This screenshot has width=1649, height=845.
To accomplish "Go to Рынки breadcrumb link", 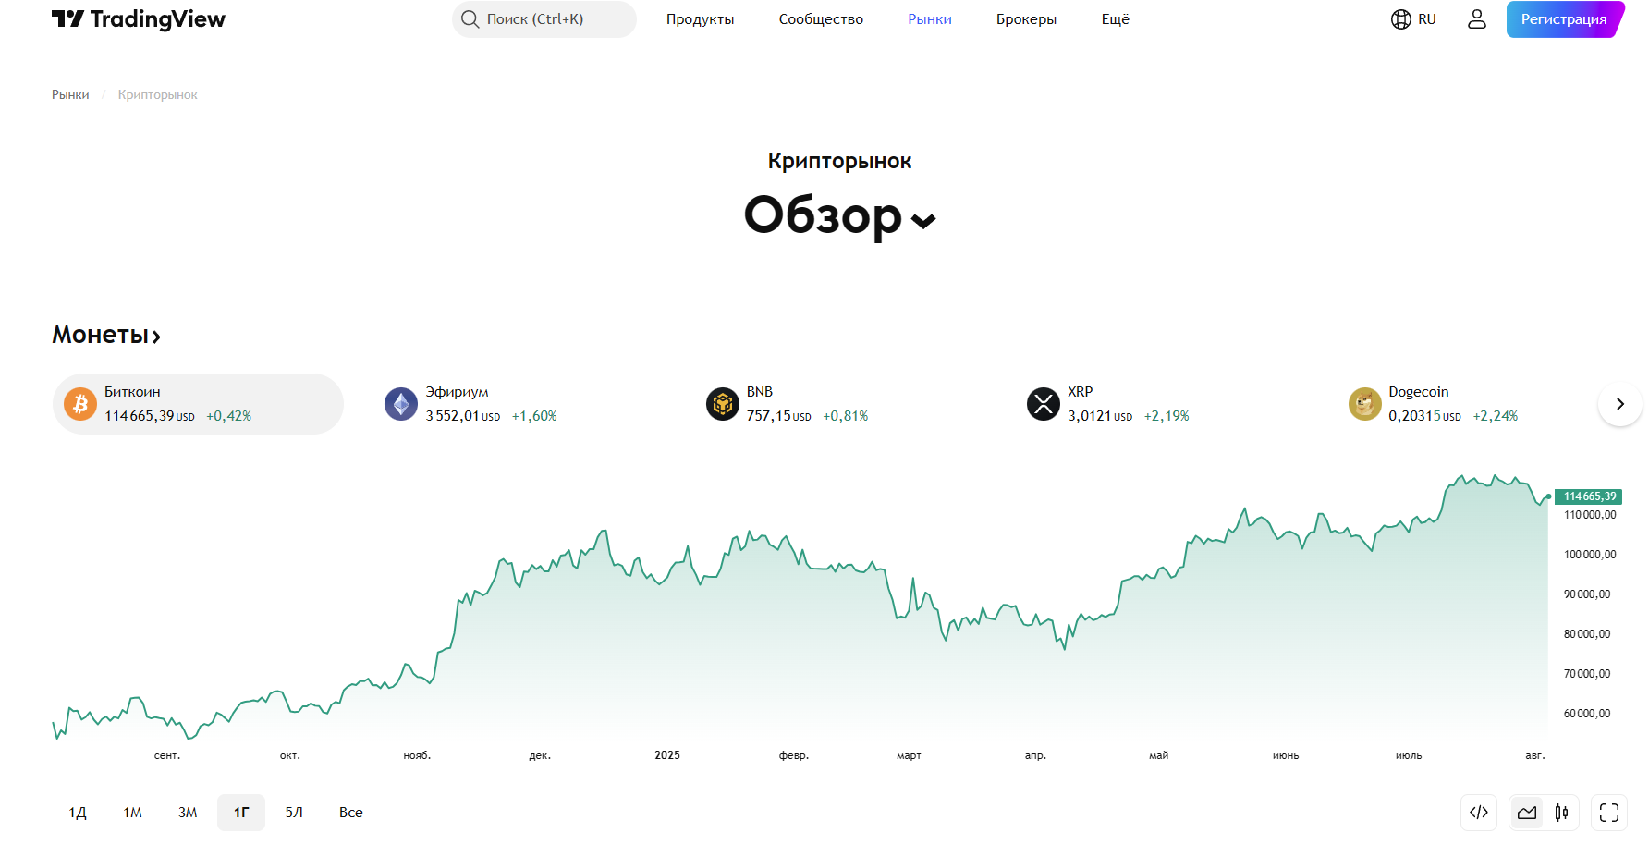I will pos(70,95).
